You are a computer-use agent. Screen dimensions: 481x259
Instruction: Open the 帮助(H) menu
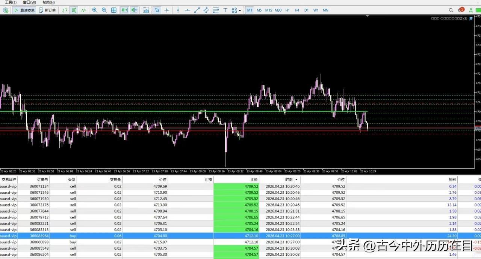pyautogui.click(x=48, y=2)
